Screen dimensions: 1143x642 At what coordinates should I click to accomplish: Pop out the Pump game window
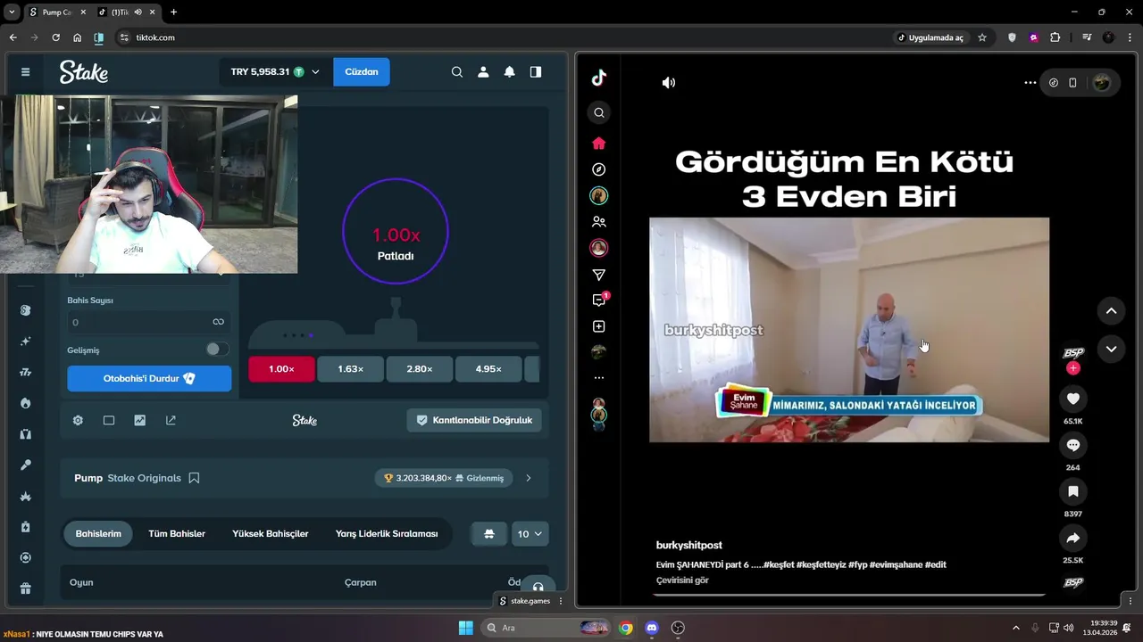171,420
